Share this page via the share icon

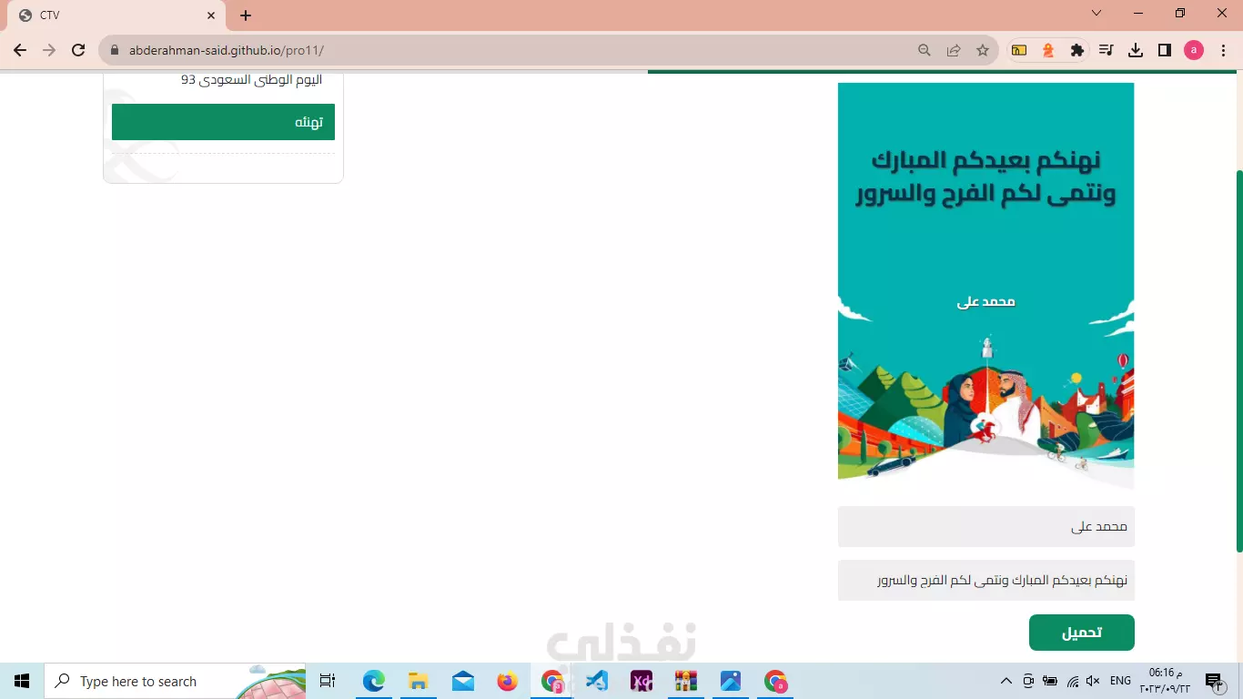coord(954,50)
